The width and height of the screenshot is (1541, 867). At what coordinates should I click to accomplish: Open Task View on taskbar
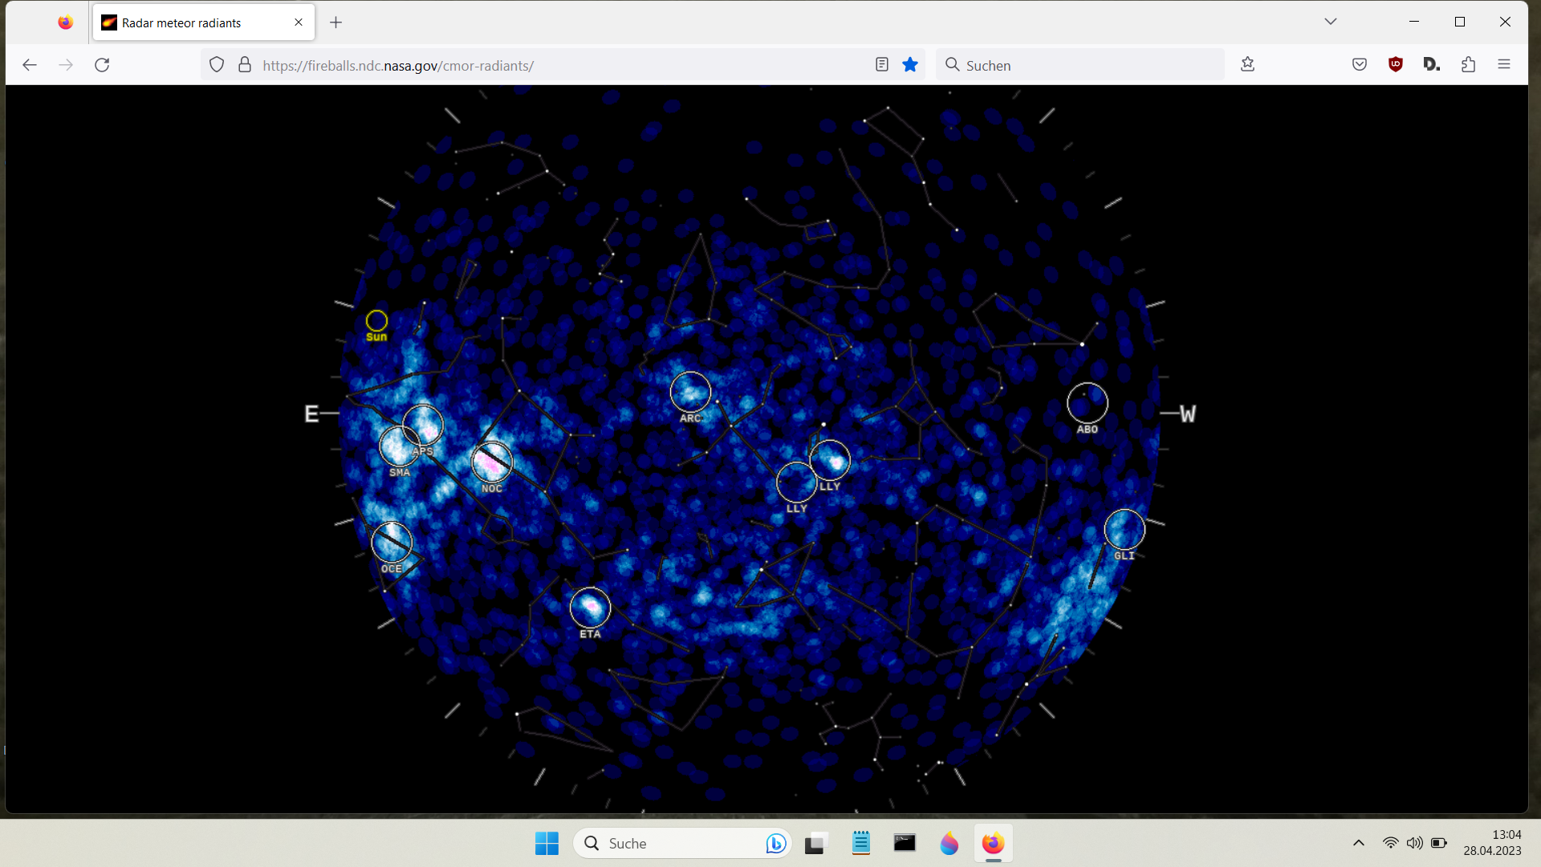tap(815, 843)
